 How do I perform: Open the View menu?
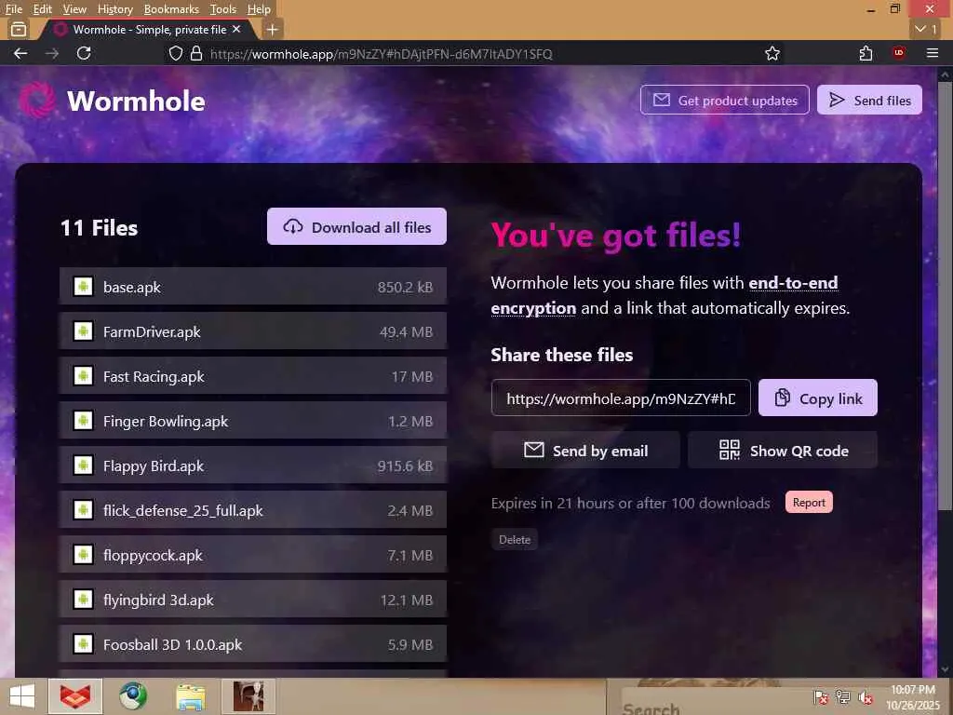pos(74,9)
